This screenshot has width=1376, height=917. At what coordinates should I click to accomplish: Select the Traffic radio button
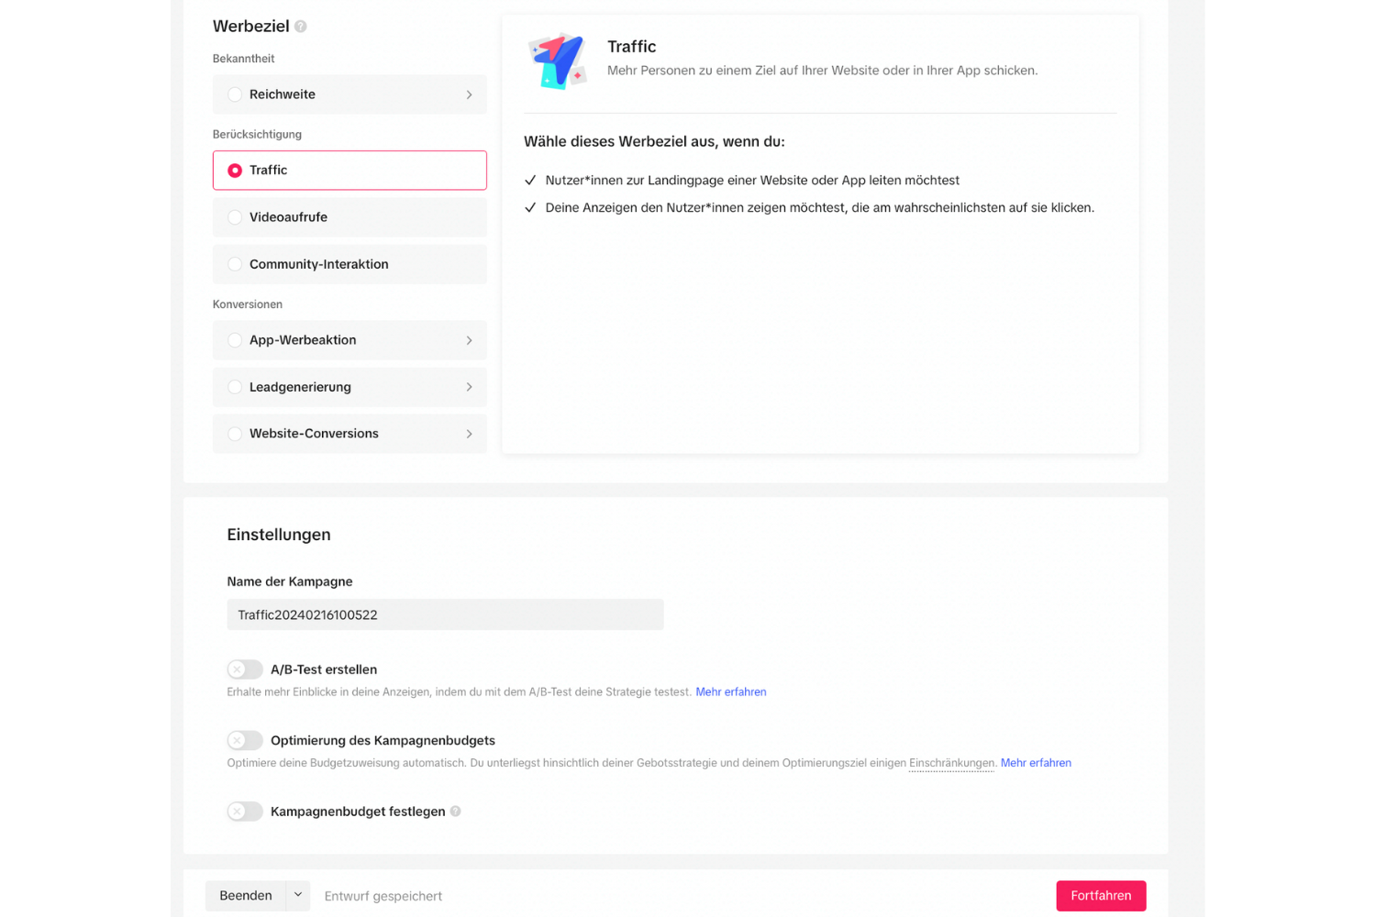[235, 171]
